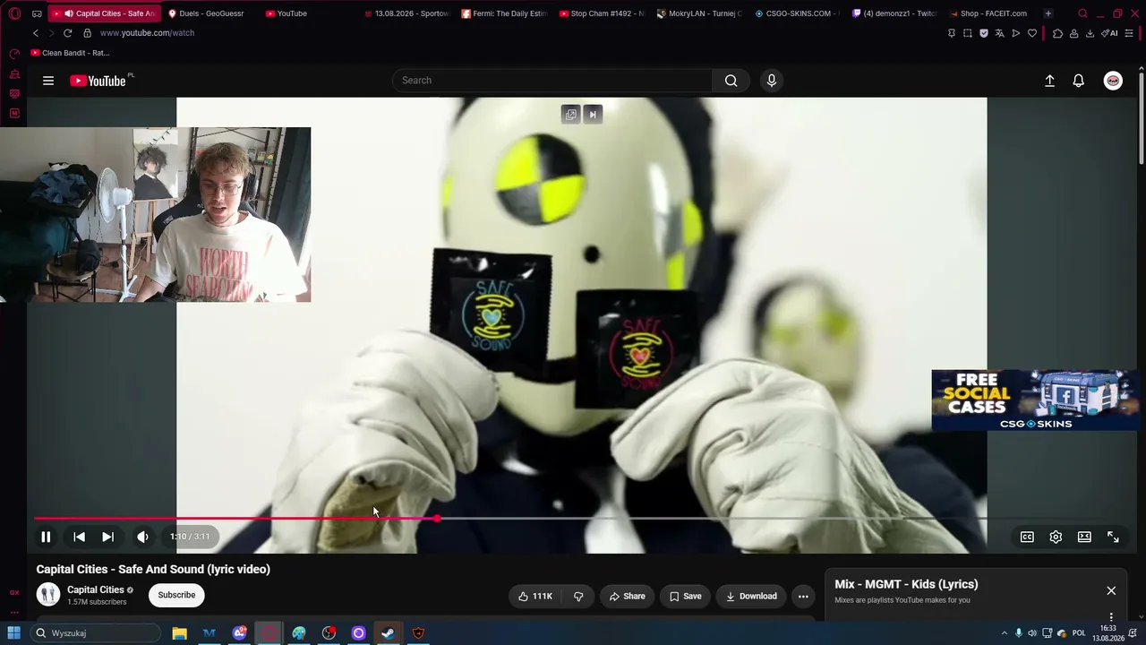Add page to favorites heart icon
This screenshot has height=645, width=1146.
1032,33
